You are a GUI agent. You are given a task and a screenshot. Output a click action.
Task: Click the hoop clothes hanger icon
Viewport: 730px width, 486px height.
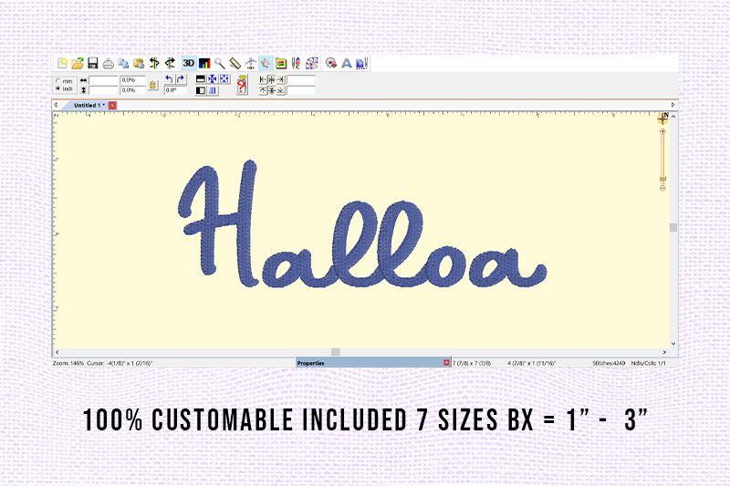(x=250, y=63)
